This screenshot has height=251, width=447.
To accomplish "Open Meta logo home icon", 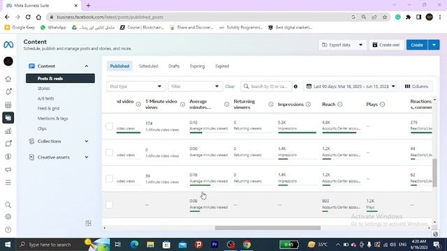I will (x=8, y=45).
